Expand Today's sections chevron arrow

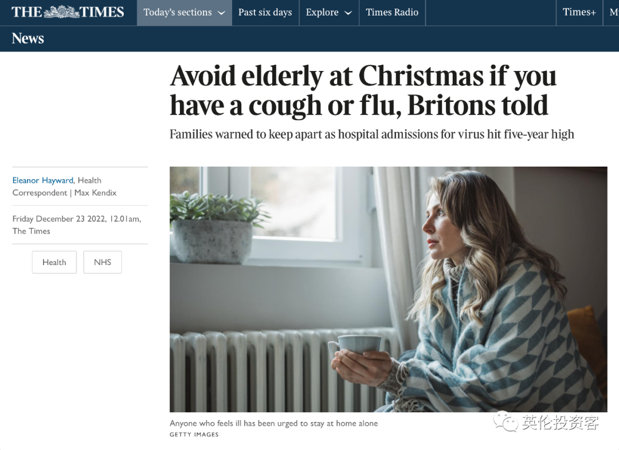(x=222, y=13)
